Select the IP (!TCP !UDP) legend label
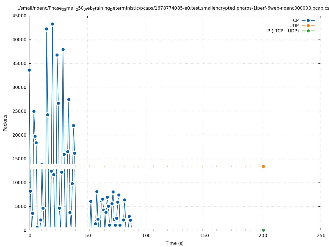 (x=282, y=31)
